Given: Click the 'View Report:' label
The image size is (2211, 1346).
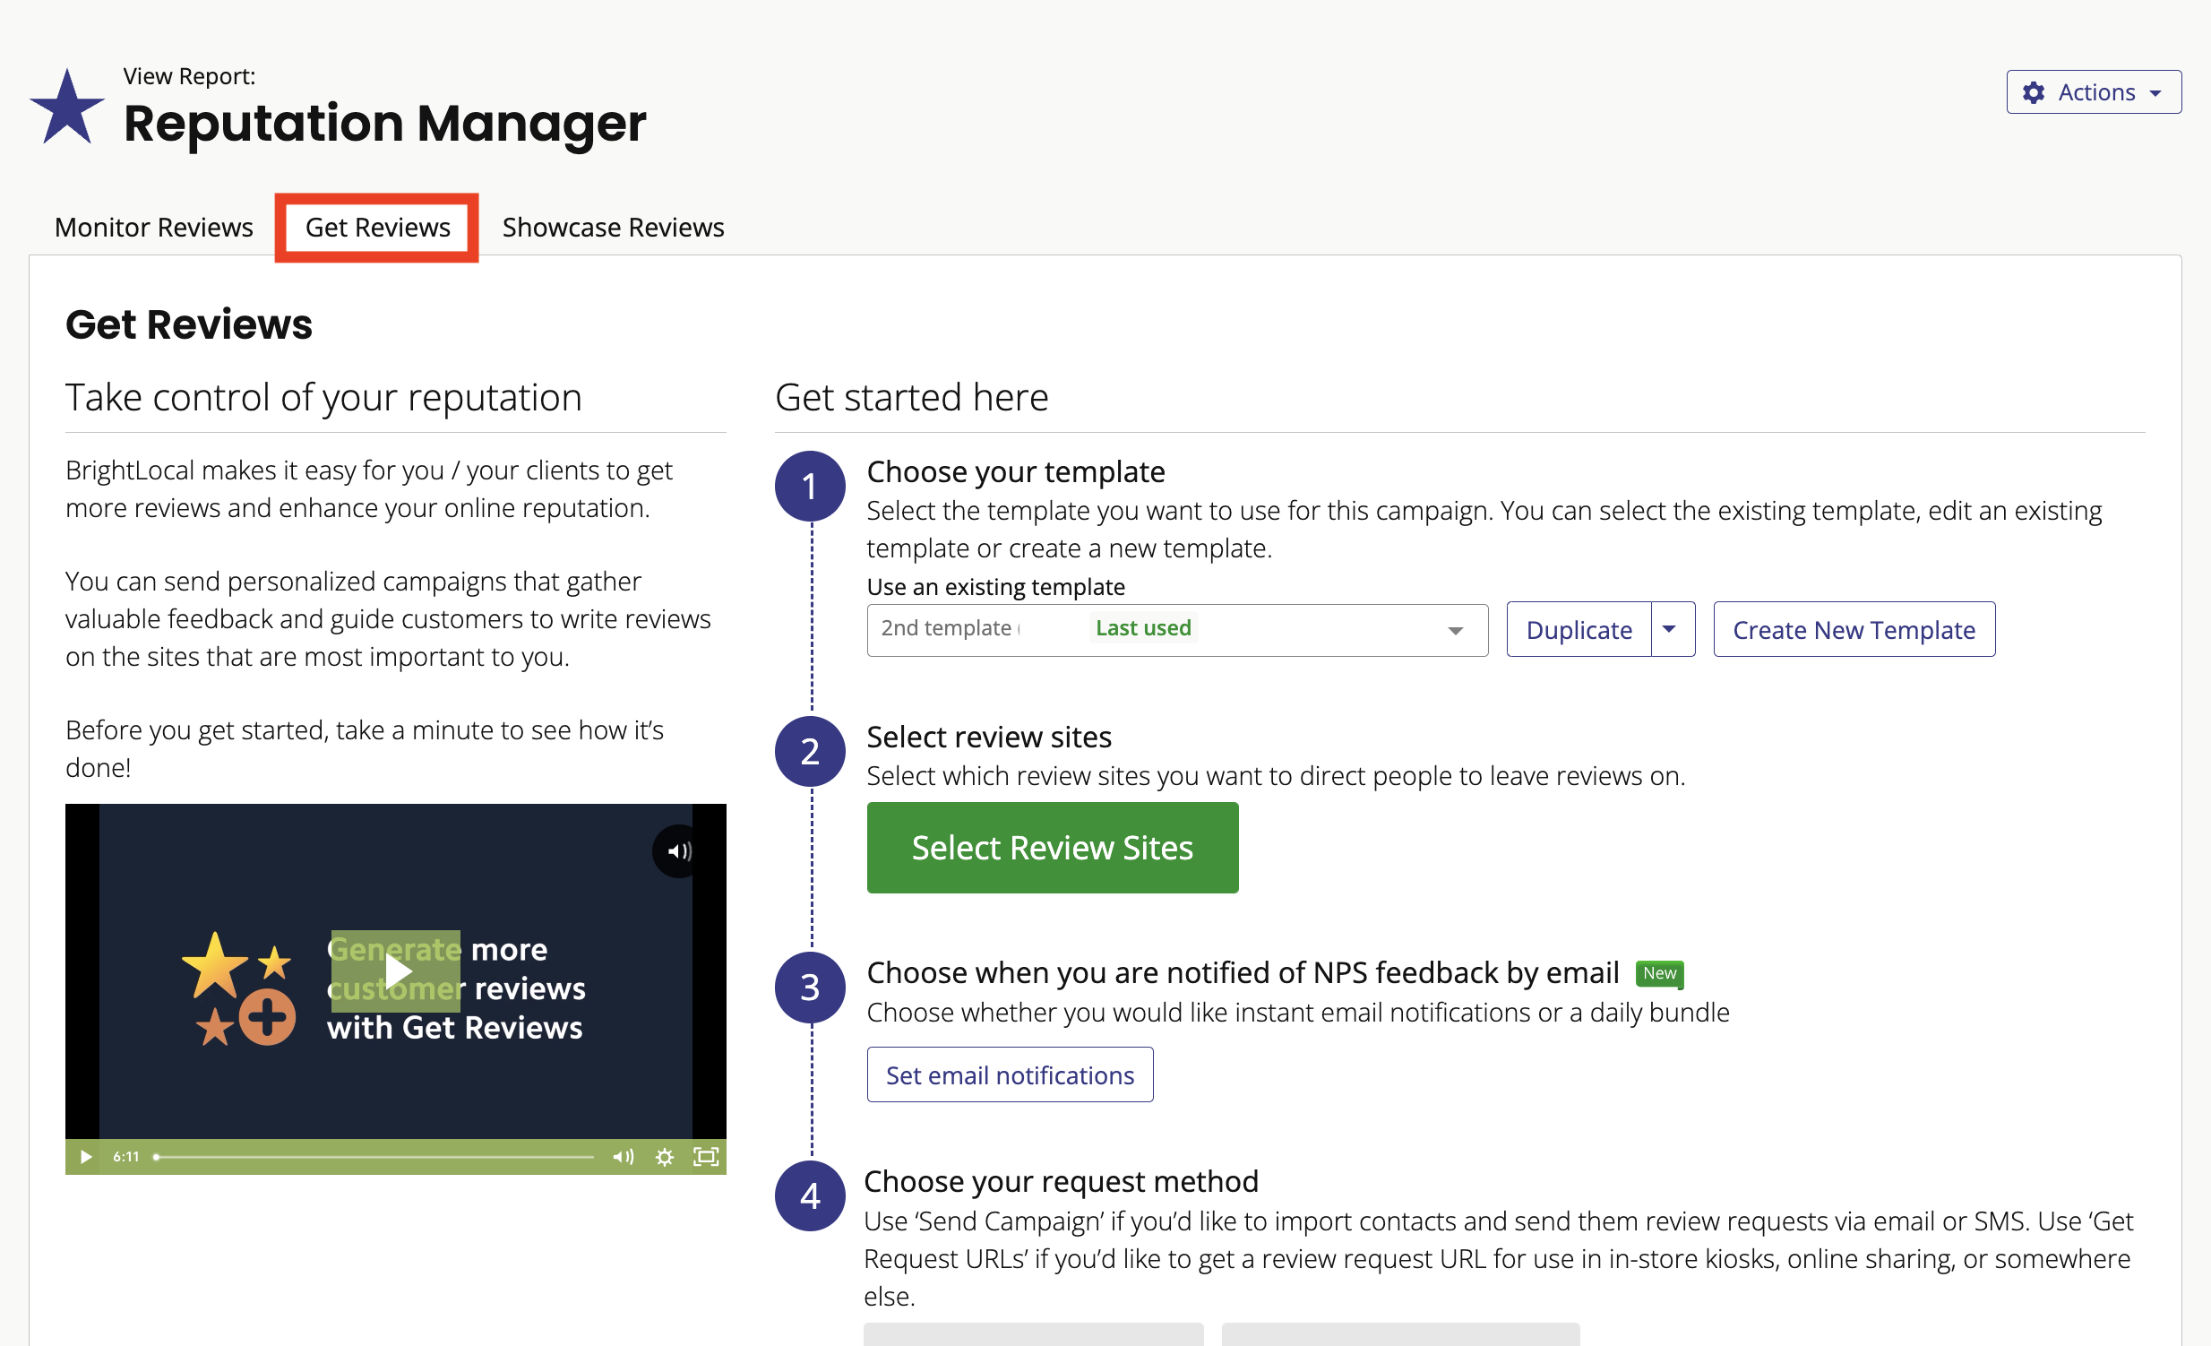Looking at the screenshot, I should [x=188, y=76].
